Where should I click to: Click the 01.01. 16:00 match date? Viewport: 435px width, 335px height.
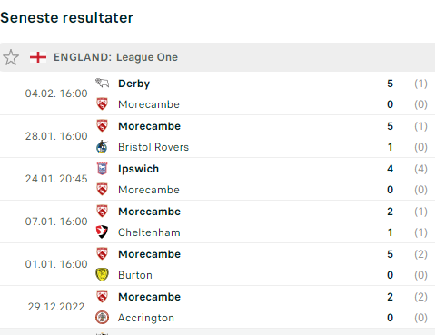(56, 264)
